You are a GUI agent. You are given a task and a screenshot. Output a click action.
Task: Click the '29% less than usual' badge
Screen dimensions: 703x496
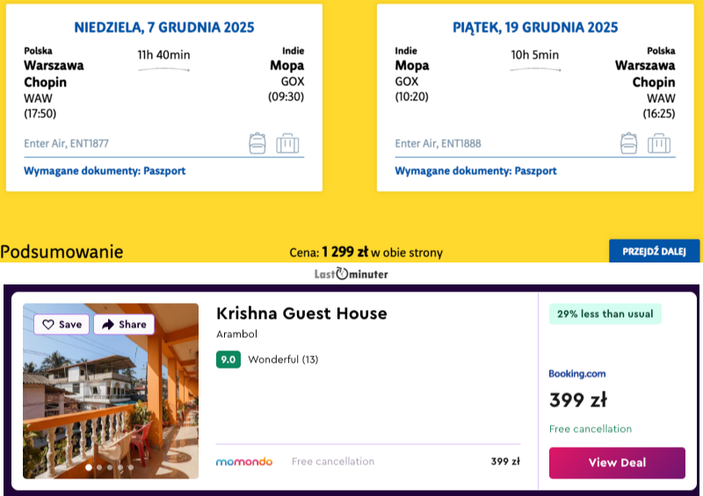point(605,313)
